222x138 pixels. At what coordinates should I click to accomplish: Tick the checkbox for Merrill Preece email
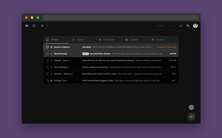click(47, 54)
